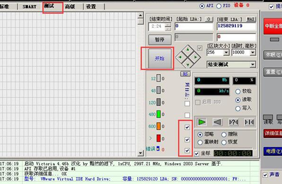Toggle the 坐标 coordinates checkbox
282x184 pixels.
pyautogui.click(x=196, y=153)
